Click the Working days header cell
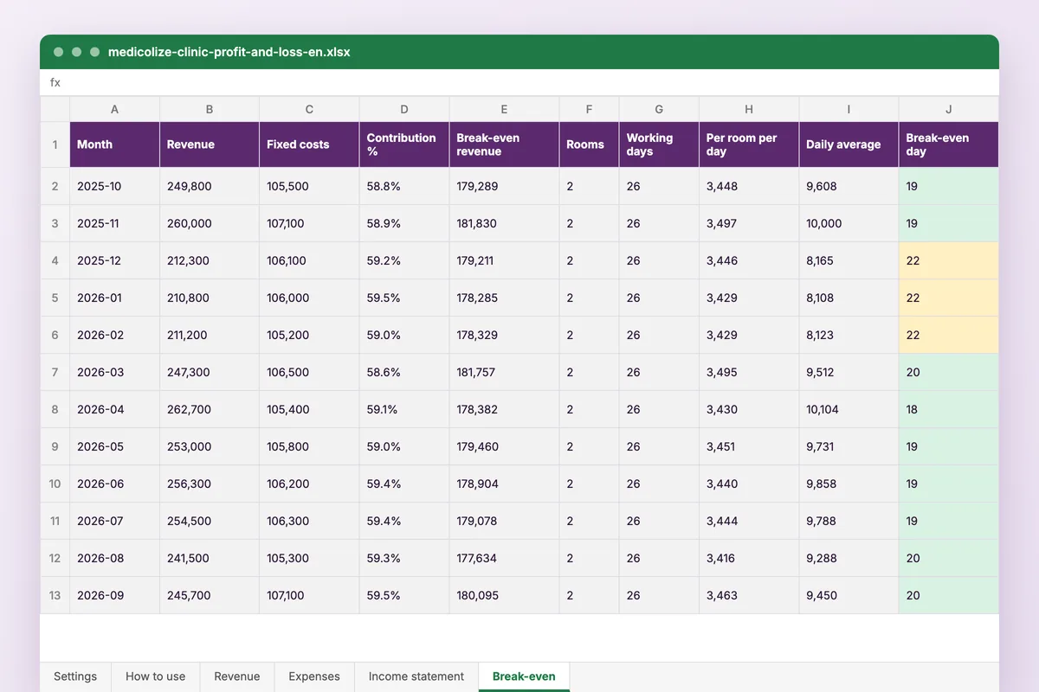Viewport: 1039px width, 692px height. [x=659, y=144]
